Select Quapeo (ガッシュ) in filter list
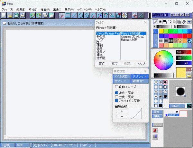This screenshot has width=193, height=148. click(x=133, y=37)
